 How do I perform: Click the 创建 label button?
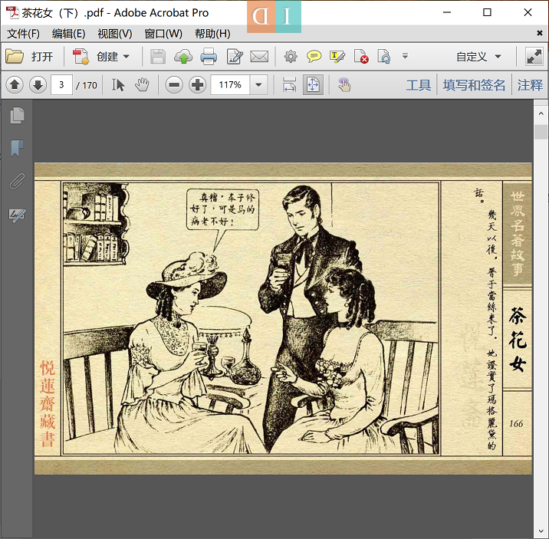[x=107, y=56]
